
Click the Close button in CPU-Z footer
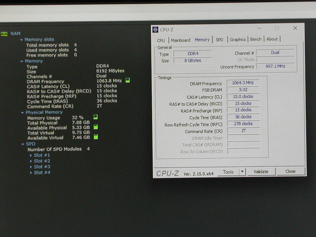click(x=290, y=171)
